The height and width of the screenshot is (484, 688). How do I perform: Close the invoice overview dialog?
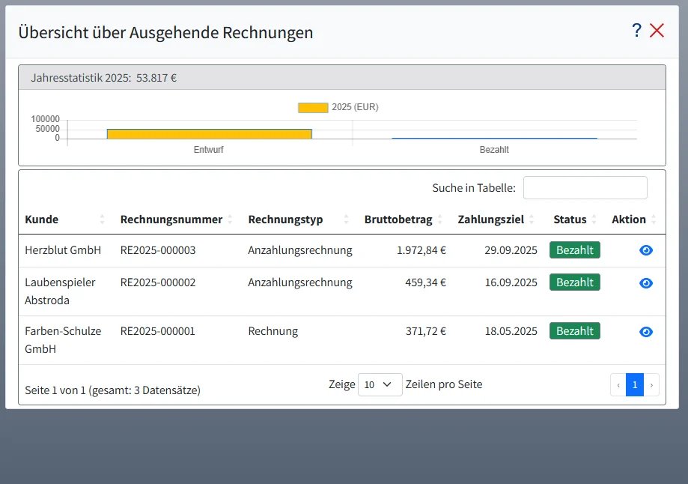657,30
